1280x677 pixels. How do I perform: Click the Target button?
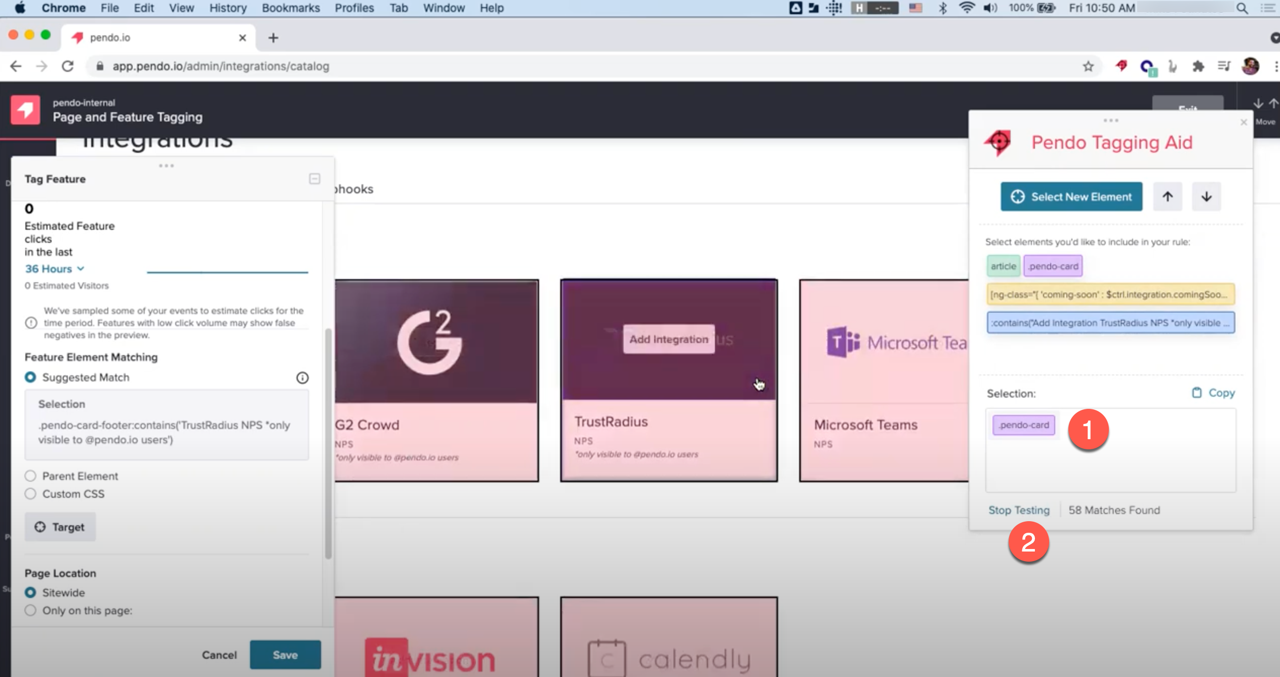coord(60,527)
